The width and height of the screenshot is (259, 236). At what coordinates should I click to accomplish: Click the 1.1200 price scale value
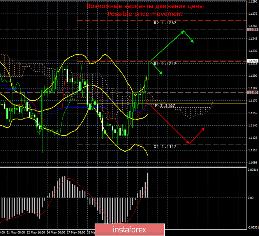pyautogui.click(x=253, y=76)
